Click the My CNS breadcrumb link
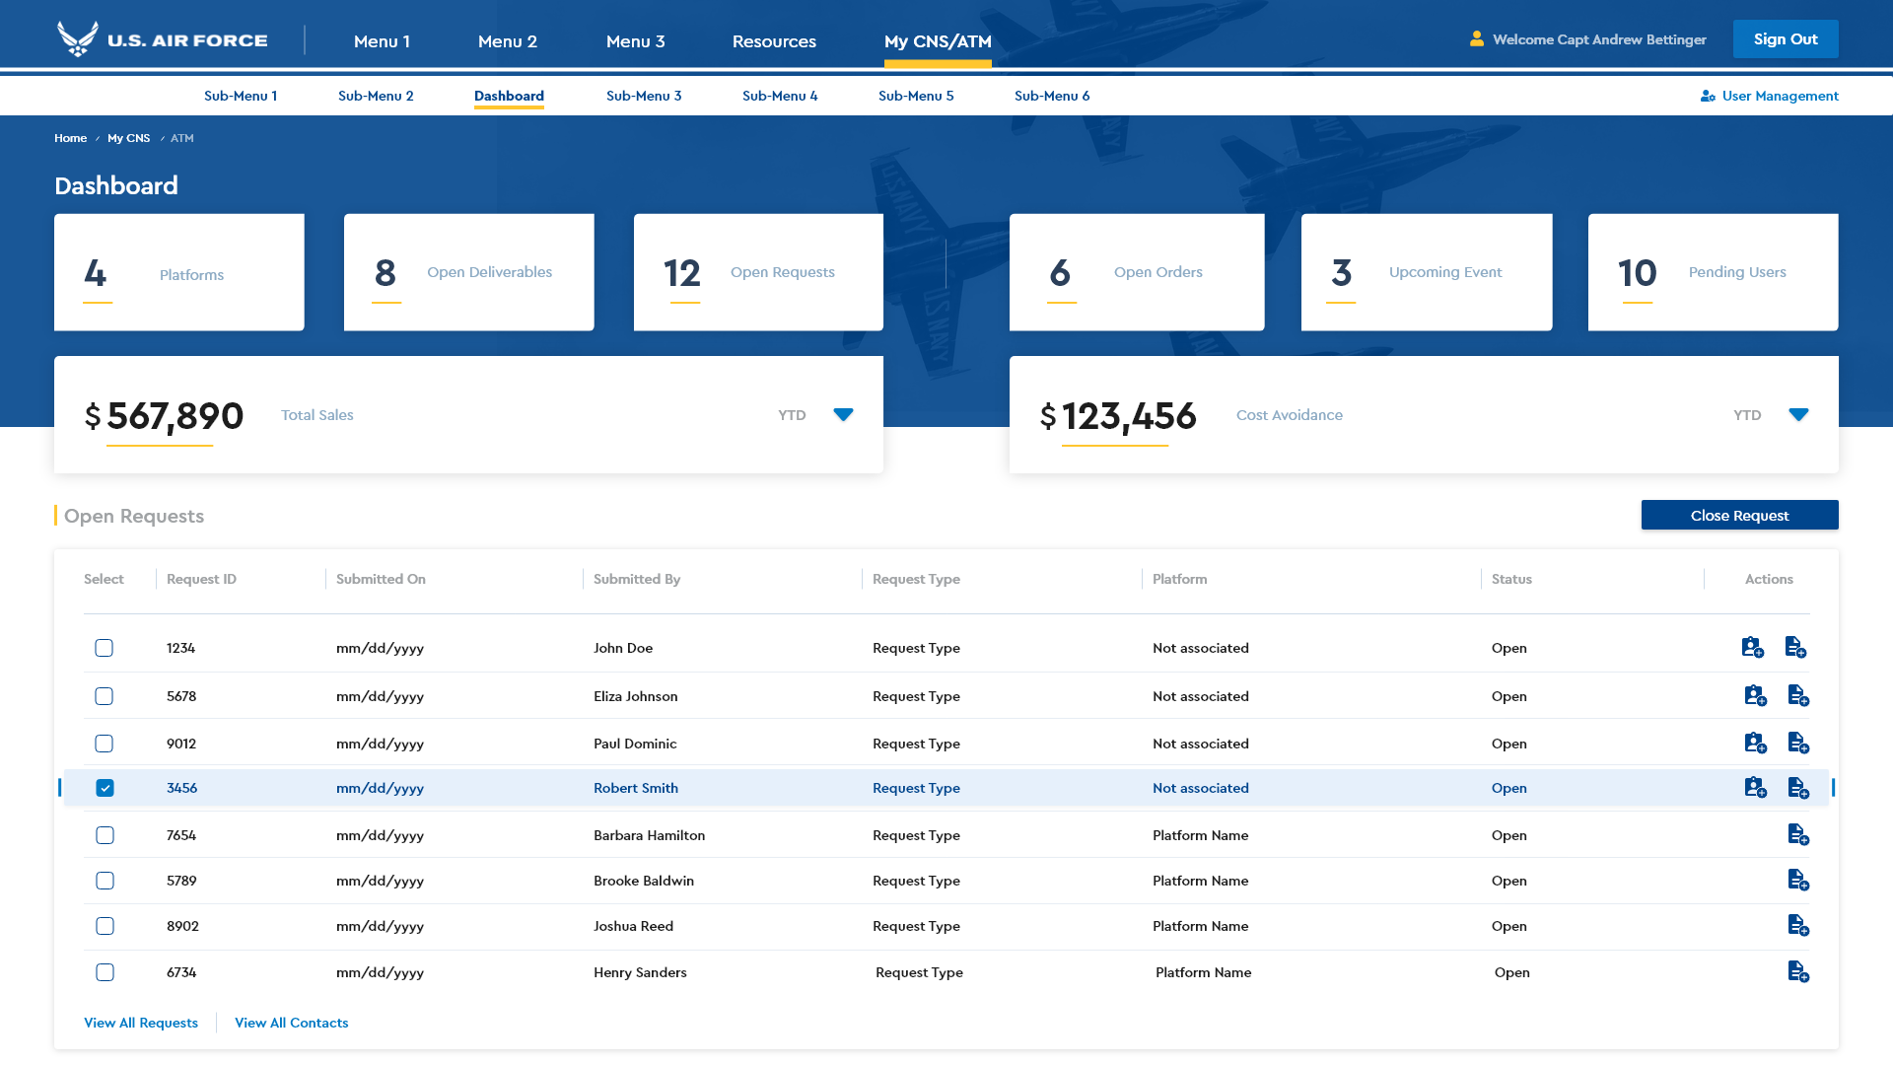Viewport: 1893px width, 1065px height. (128, 138)
